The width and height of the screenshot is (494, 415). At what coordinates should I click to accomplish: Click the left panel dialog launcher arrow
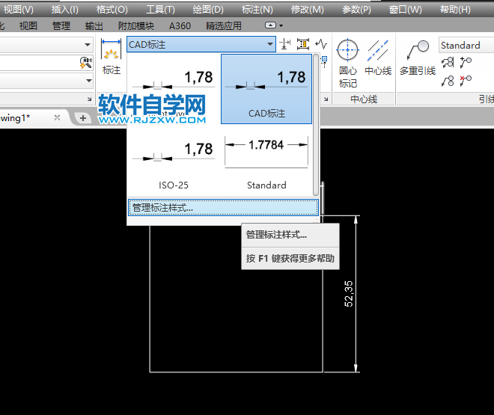pyautogui.click(x=90, y=99)
